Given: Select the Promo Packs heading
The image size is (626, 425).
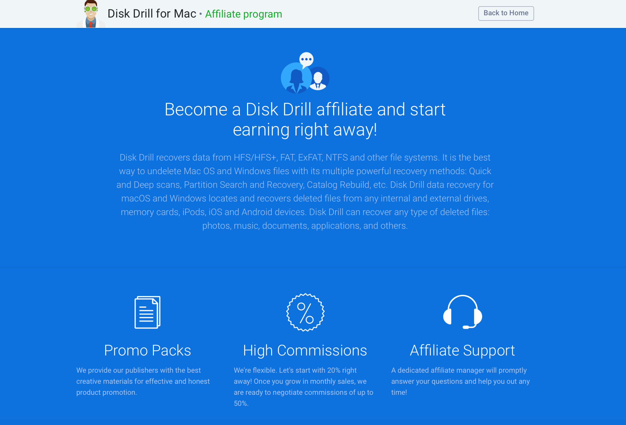Looking at the screenshot, I should point(147,350).
